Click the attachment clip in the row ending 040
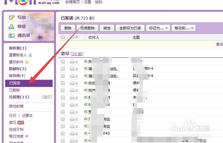This screenshot has height=143, width=223. (77, 133)
